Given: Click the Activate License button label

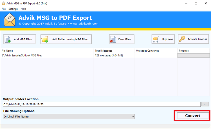Looking at the screenshot, I should [x=197, y=39].
